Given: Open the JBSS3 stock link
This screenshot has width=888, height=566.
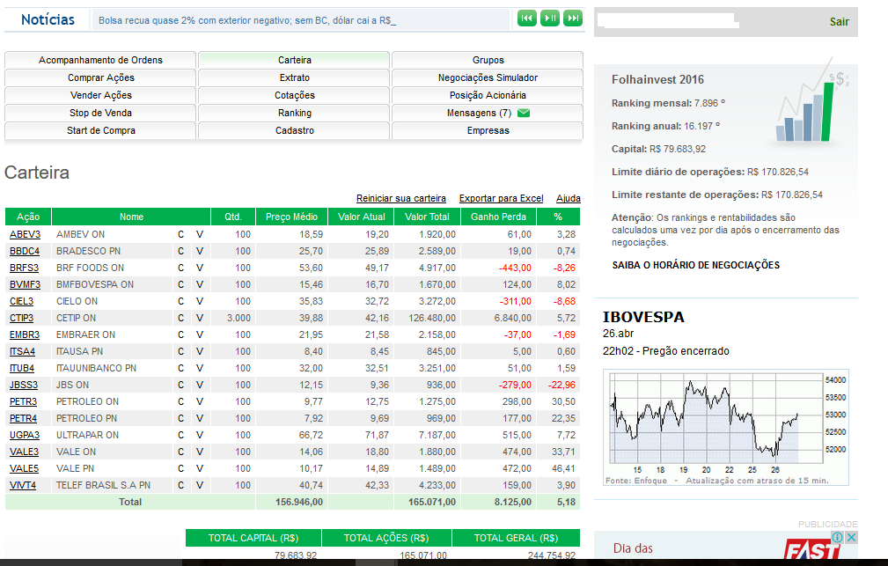Looking at the screenshot, I should pos(24,385).
